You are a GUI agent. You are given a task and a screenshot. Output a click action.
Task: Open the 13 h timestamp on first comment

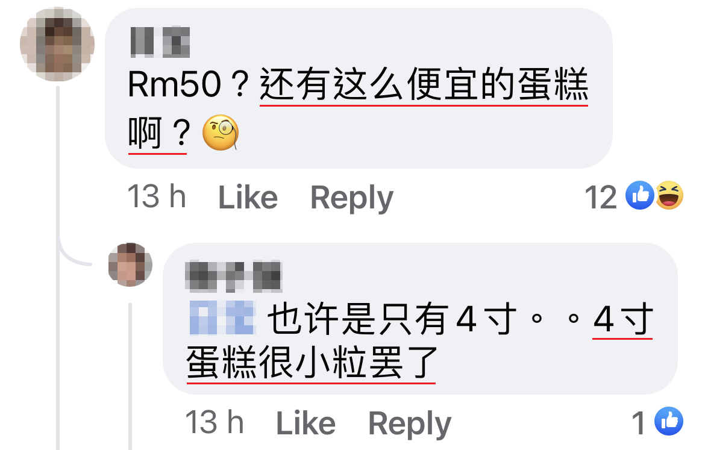157,196
